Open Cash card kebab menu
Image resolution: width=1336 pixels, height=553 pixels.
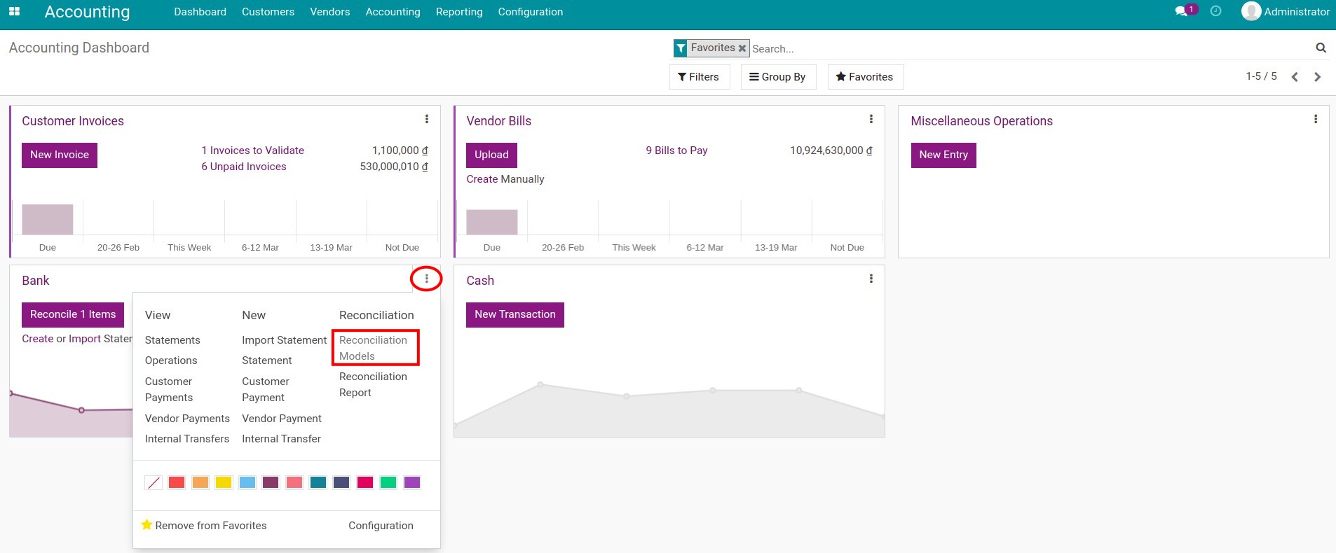(871, 279)
